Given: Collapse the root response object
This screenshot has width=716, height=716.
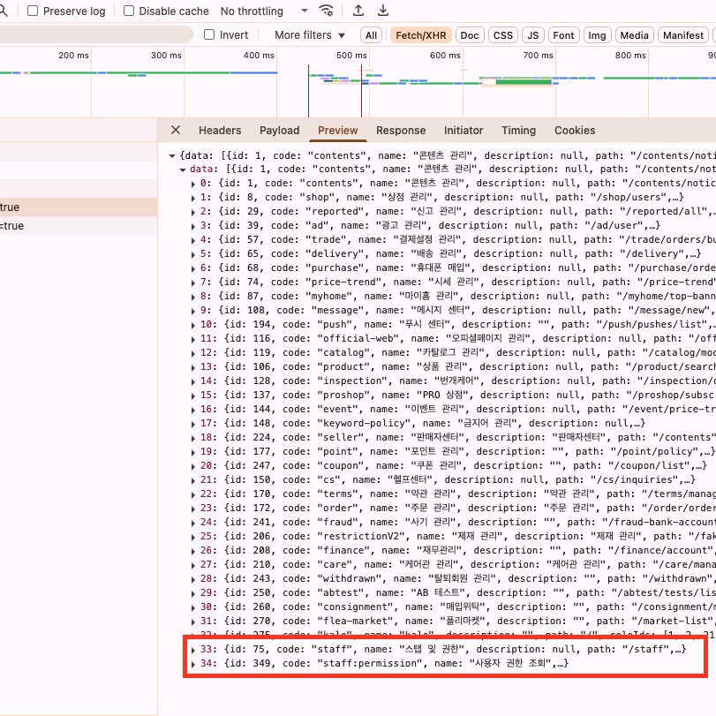Looking at the screenshot, I should click(172, 155).
